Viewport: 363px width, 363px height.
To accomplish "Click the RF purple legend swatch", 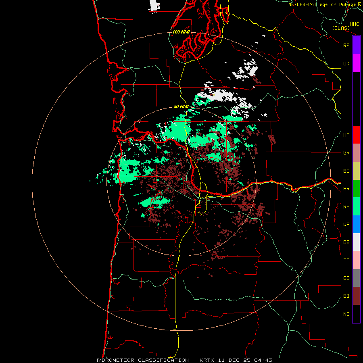I will (x=356, y=45).
